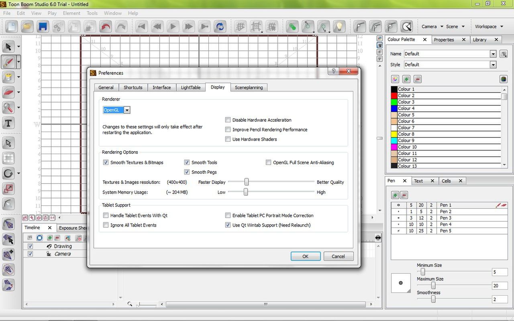Screen dimensions: 514x321
Task: Uncheck Use Qt Wintab Support
Action: point(228,225)
